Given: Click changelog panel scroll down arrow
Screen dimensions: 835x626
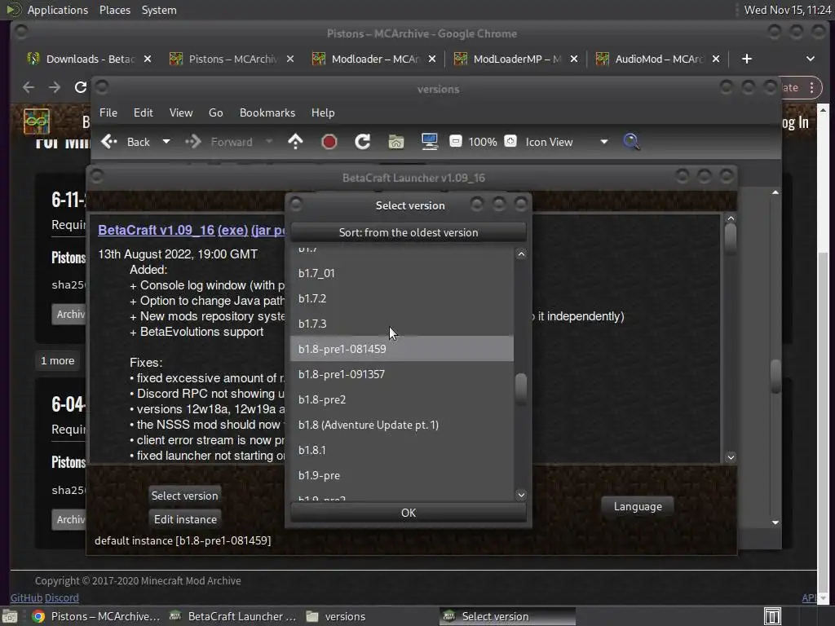Looking at the screenshot, I should [731, 457].
